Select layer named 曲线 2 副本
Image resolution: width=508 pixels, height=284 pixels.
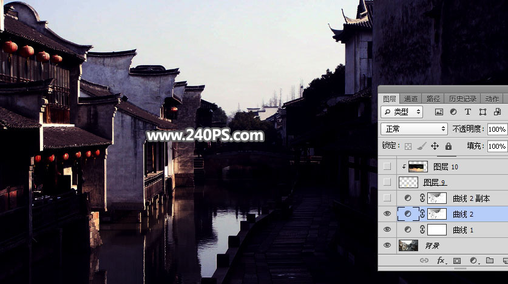coord(472,198)
